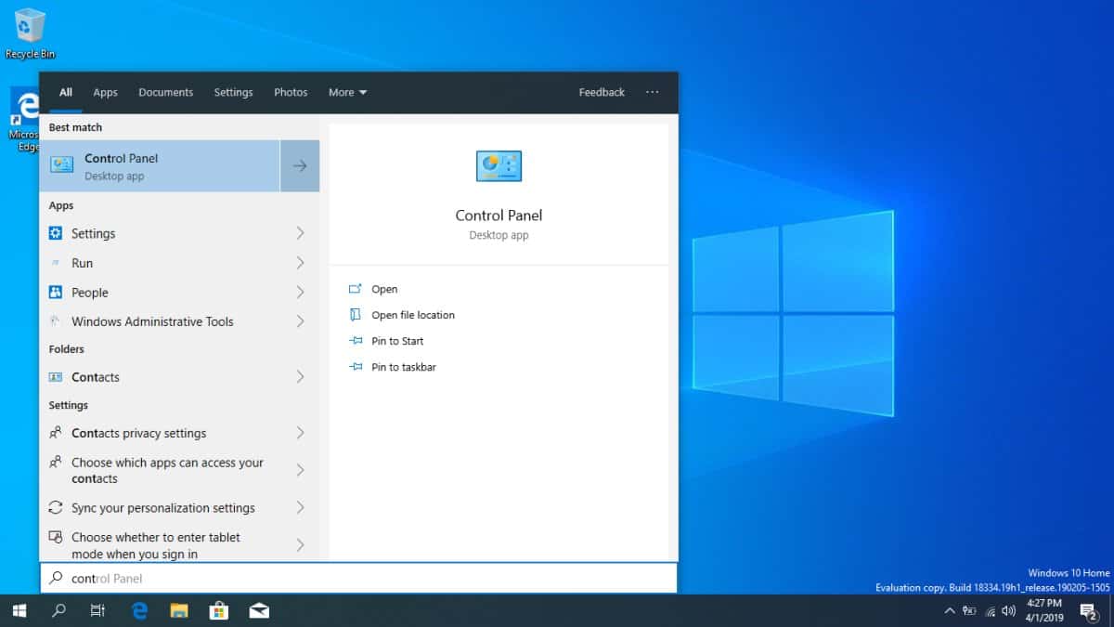Click the Windows Administrative Tools icon
This screenshot has width=1114, height=627.
[56, 321]
